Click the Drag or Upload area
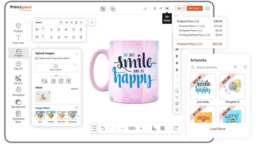This screenshot has height=144, width=256. [x=56, y=68]
